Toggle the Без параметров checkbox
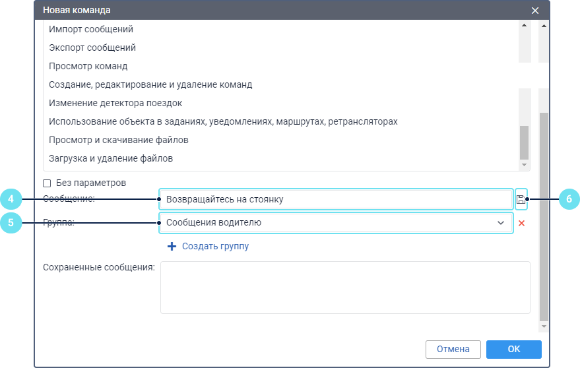 point(47,183)
